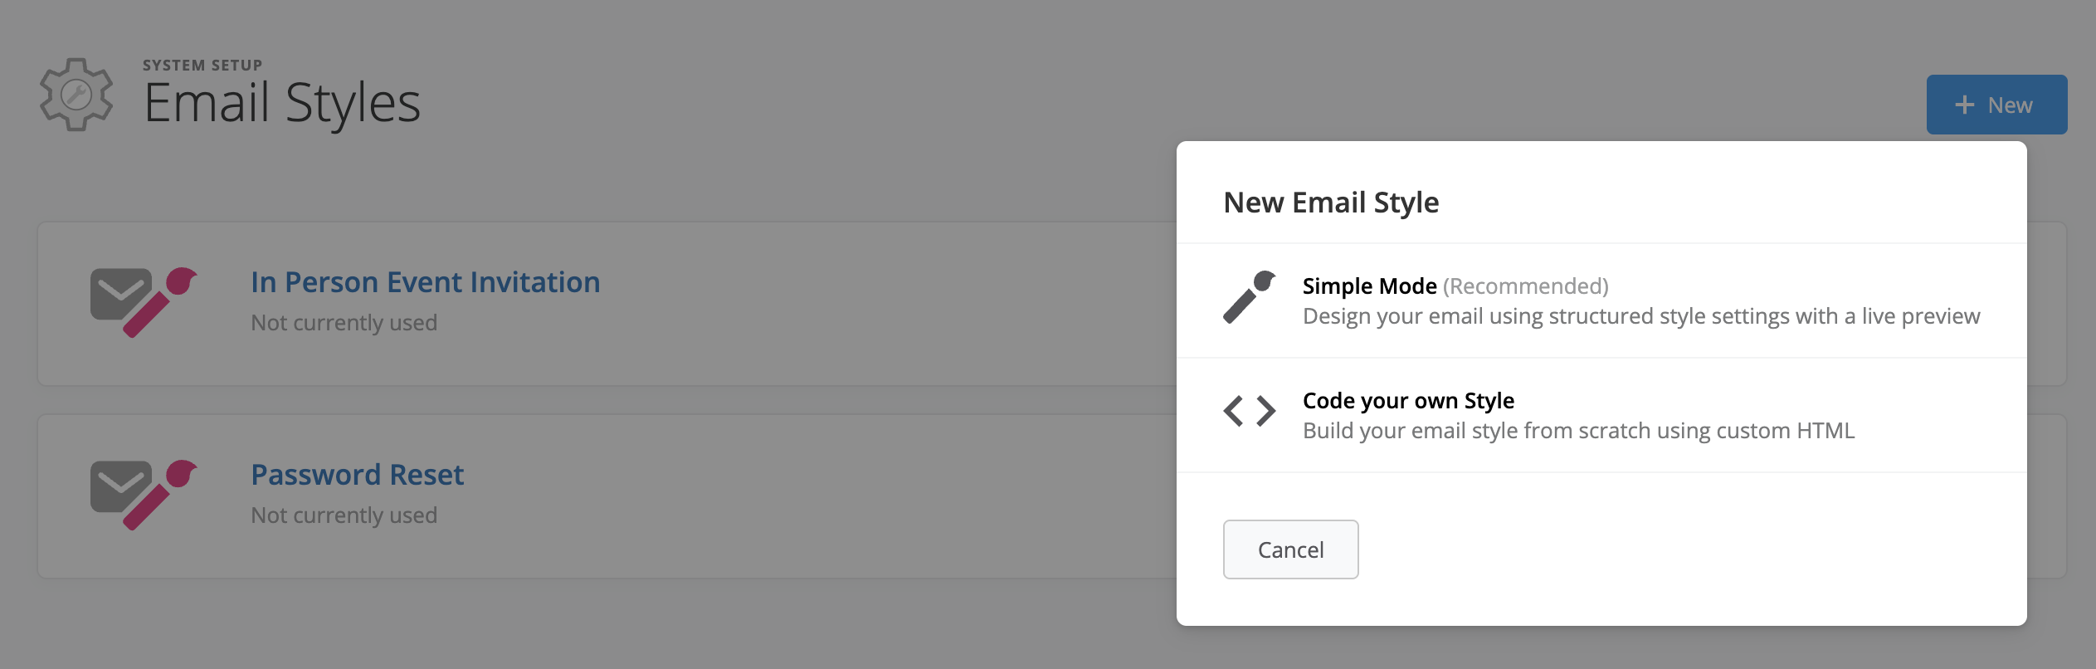The image size is (2096, 669).
Task: Choose the Code your own Style title
Action: click(x=1408, y=401)
